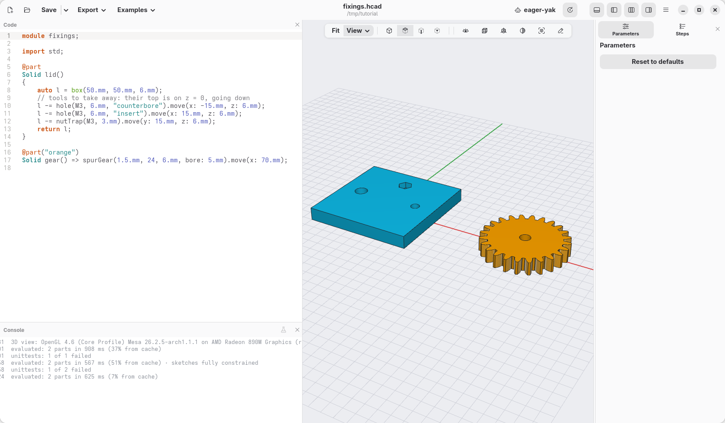Screen dimensions: 725x423
Task: Select the isometric cube view icon
Action: pyautogui.click(x=389, y=31)
